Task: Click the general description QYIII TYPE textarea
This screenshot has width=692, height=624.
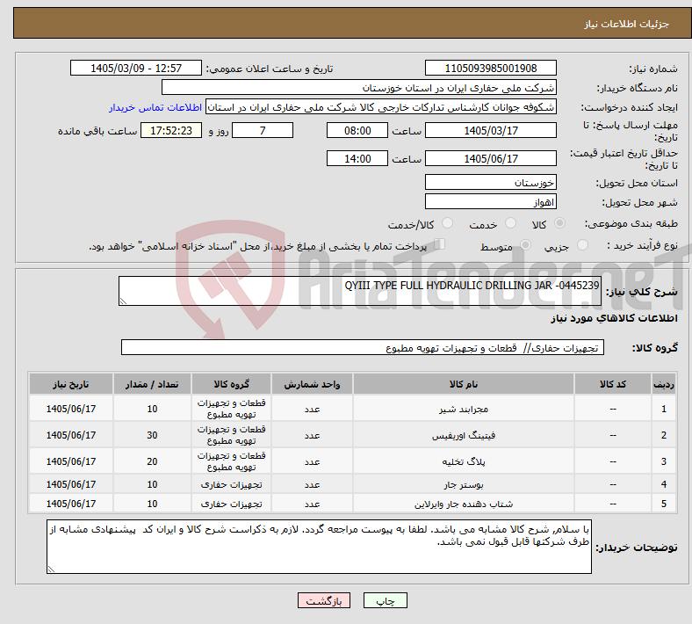Action: pyautogui.click(x=360, y=291)
